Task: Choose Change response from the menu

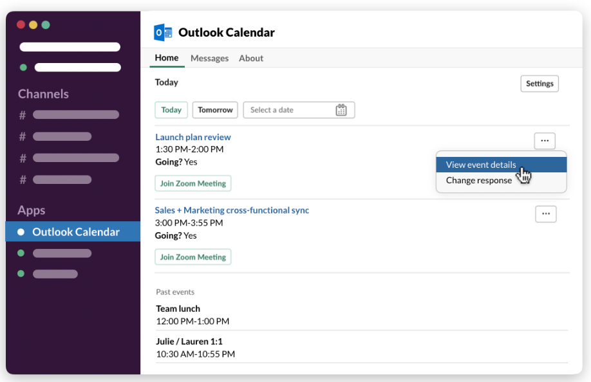Action: coord(479,181)
